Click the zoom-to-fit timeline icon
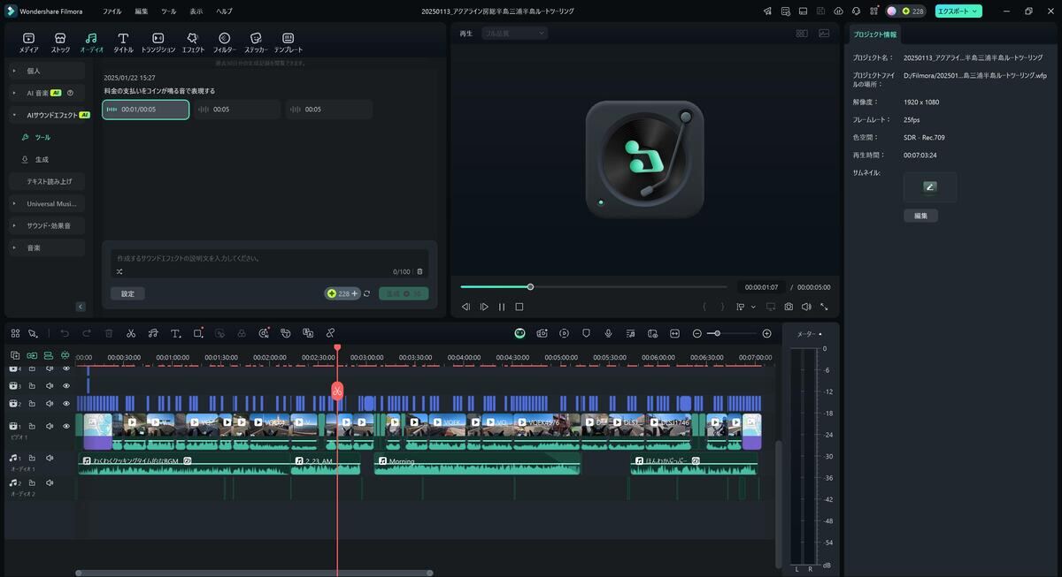Screen dimensions: 1062x577 (x=674, y=333)
